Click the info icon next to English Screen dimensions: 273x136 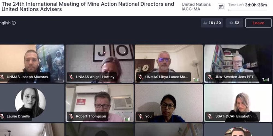(14, 23)
